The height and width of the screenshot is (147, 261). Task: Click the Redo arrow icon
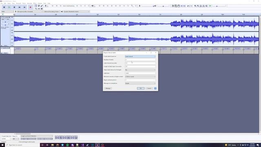point(191,6)
